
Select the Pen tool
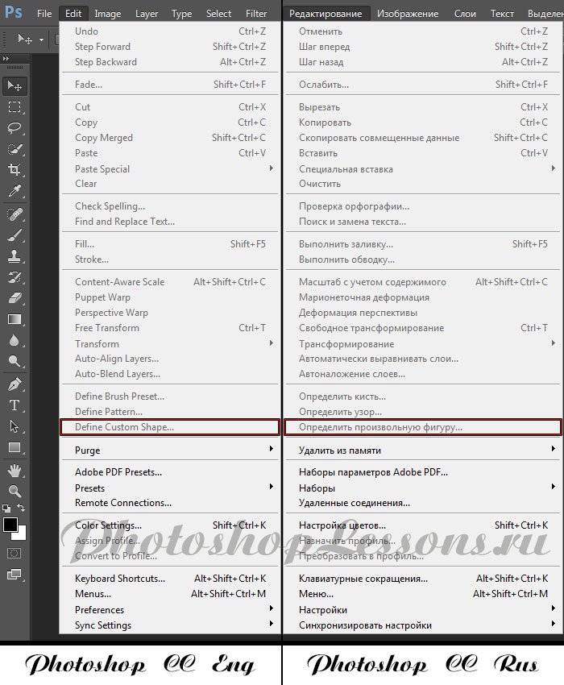pyautogui.click(x=15, y=384)
